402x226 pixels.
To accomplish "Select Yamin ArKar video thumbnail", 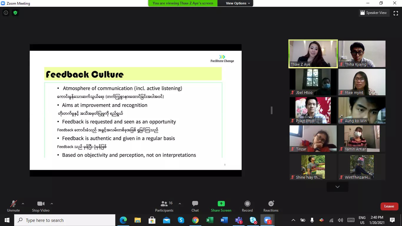I will coord(362,139).
